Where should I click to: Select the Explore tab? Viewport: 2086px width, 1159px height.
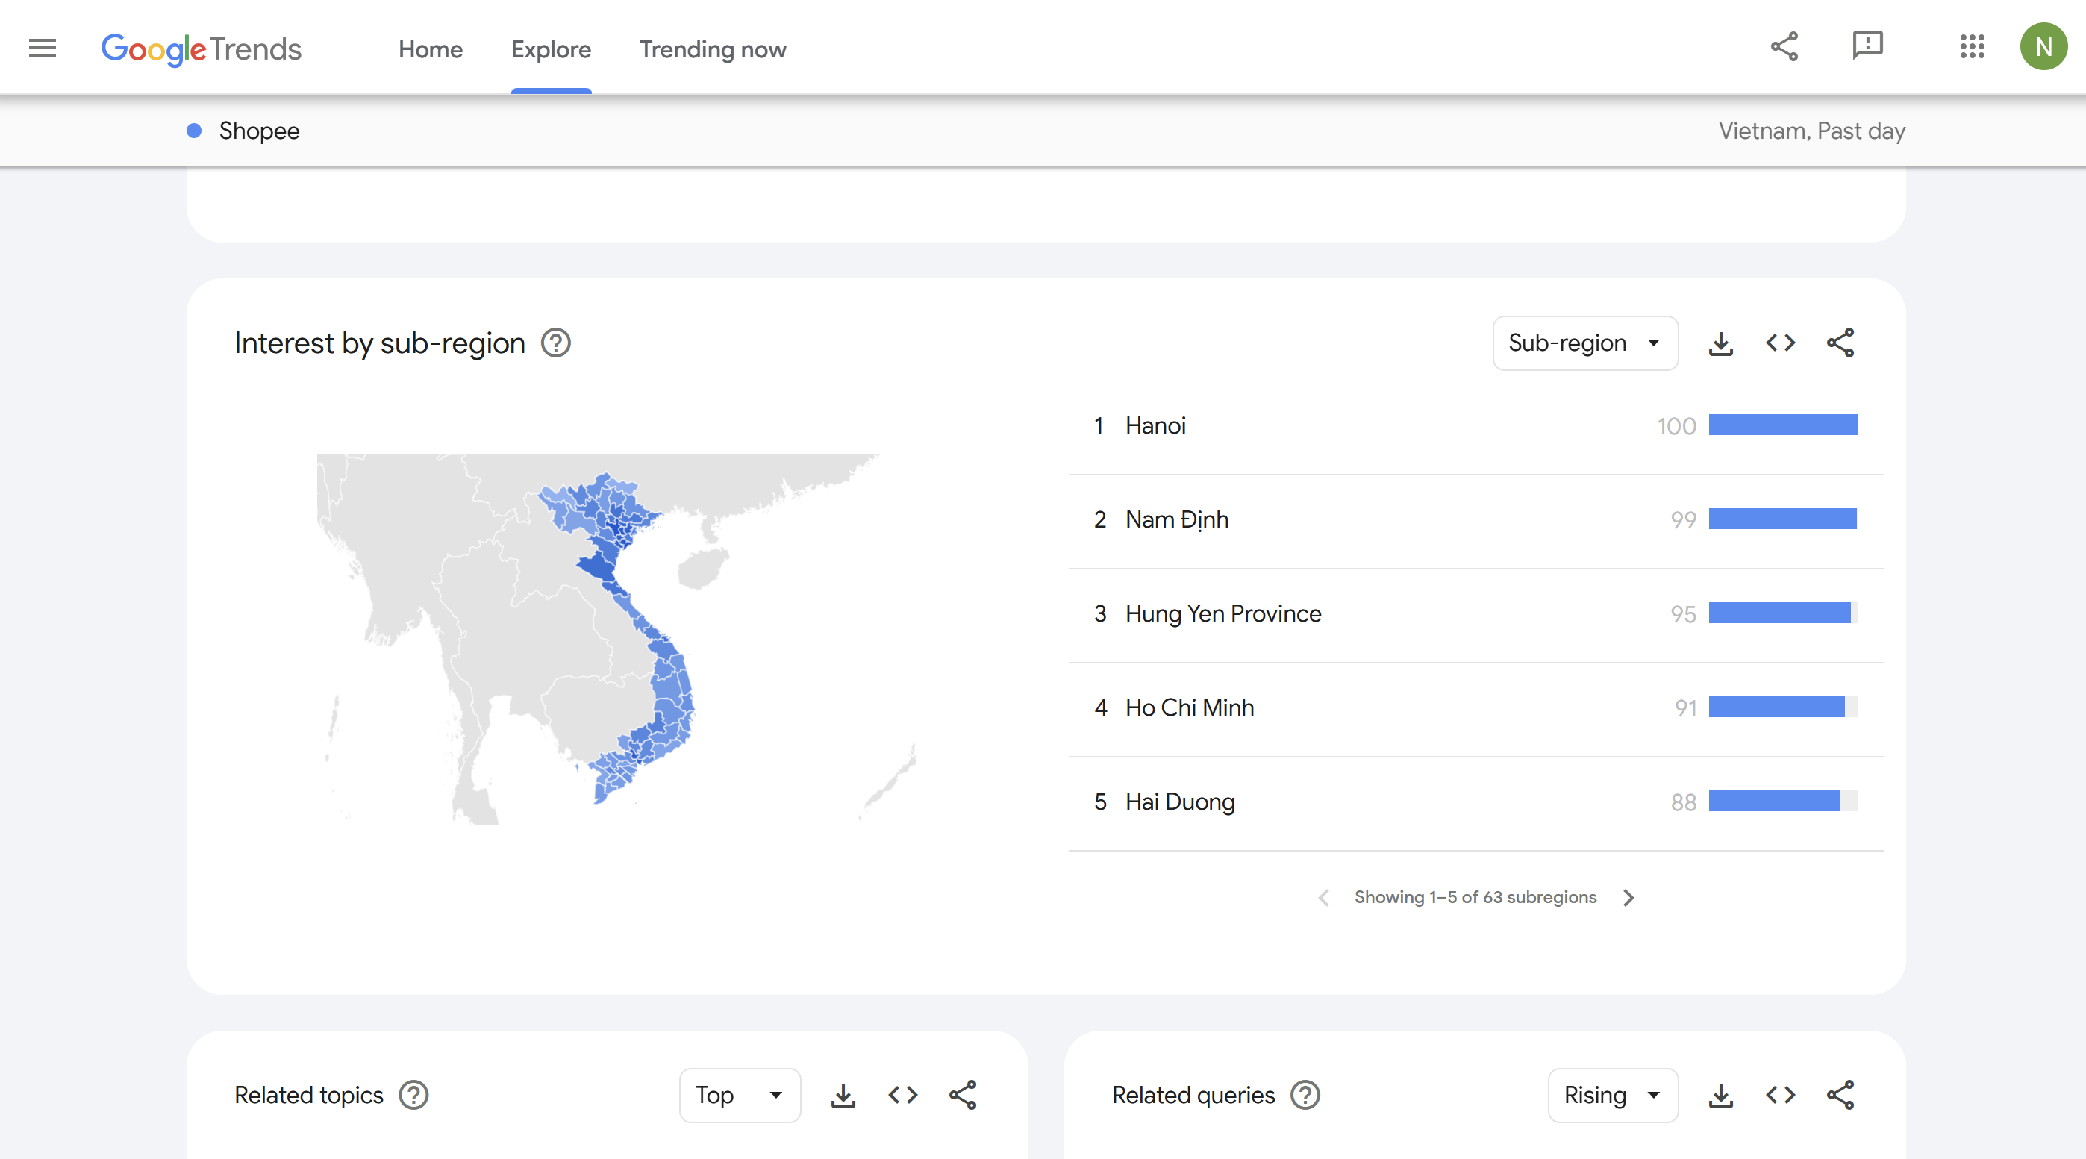551,49
